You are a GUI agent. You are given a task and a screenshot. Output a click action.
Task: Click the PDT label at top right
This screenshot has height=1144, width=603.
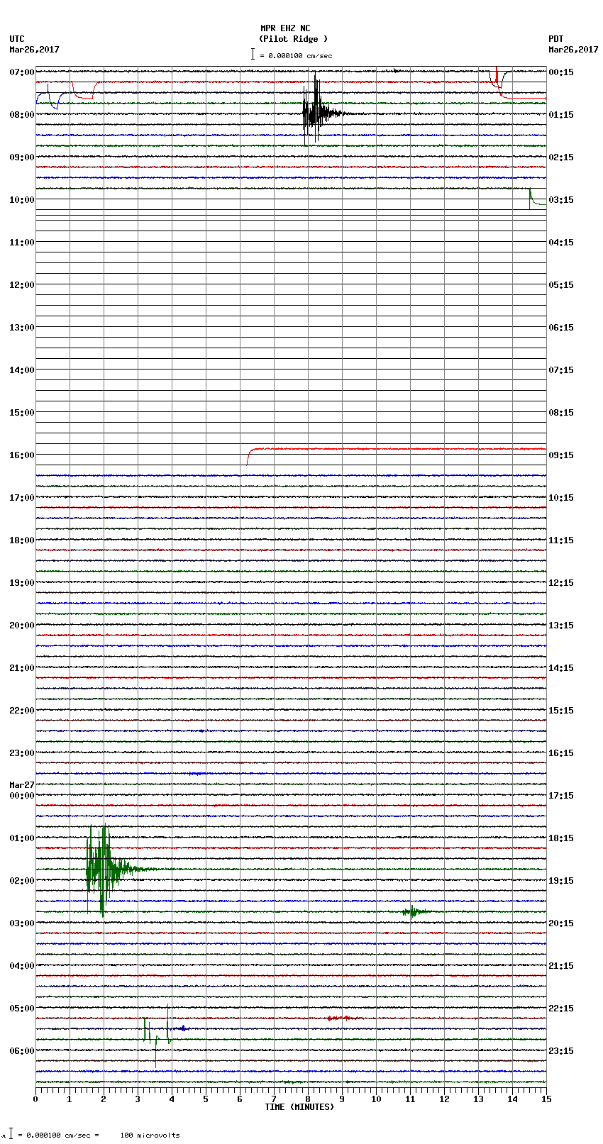[x=556, y=39]
